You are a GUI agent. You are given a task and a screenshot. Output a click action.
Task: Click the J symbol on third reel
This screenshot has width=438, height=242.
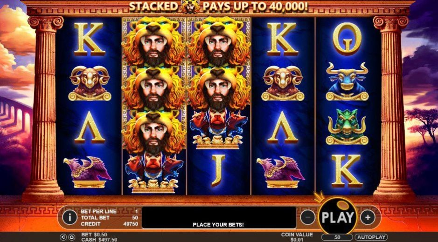click(218, 170)
